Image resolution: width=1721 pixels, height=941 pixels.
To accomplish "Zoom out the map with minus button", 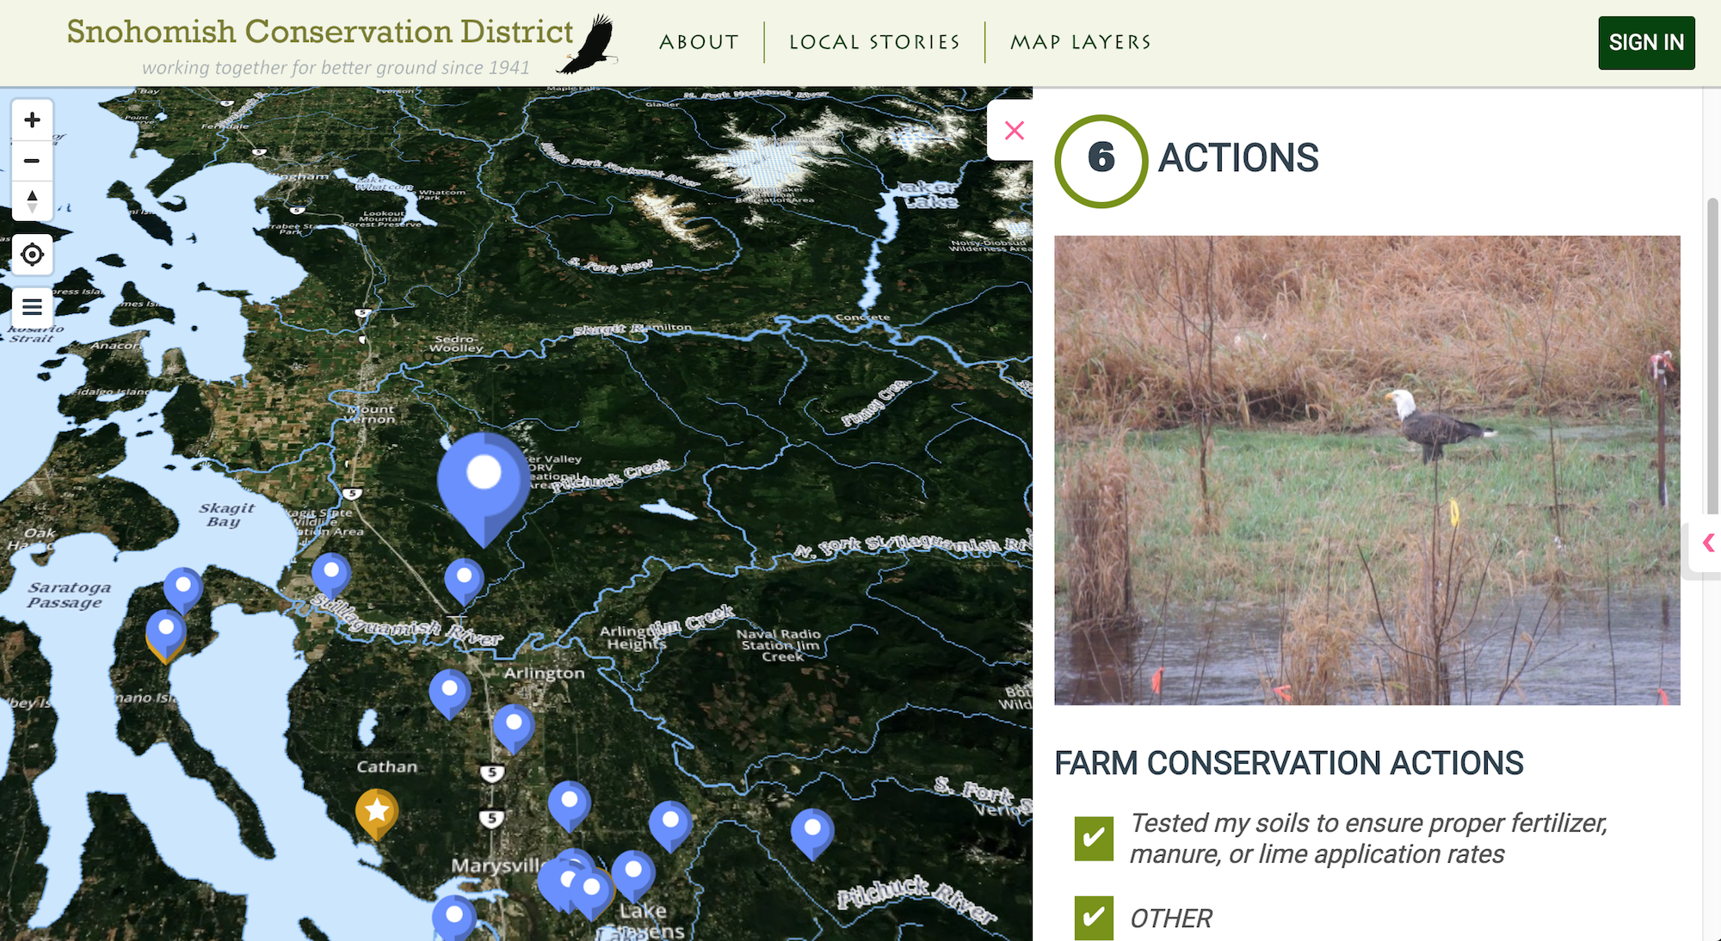I will point(32,161).
